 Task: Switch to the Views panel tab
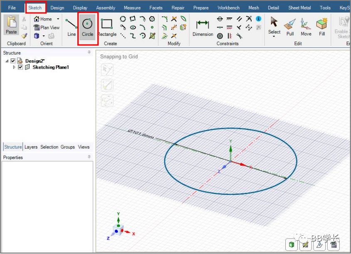(84, 147)
